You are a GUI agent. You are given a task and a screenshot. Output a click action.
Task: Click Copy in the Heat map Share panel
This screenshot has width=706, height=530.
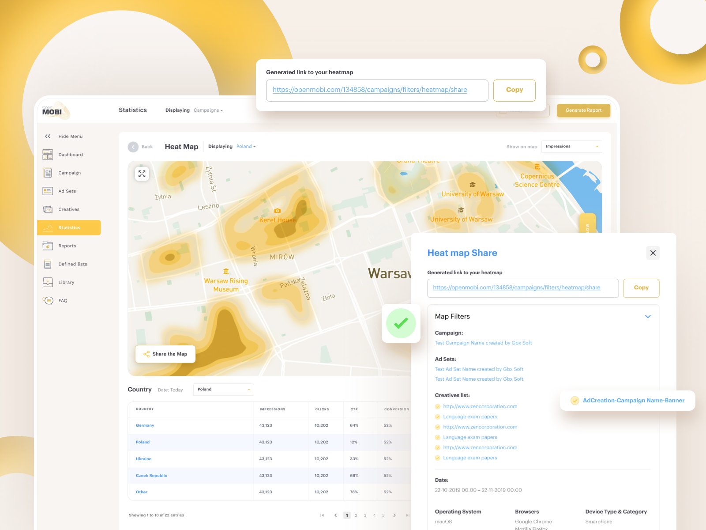click(x=641, y=288)
